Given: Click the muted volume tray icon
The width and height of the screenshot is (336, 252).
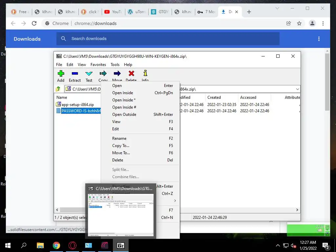Looking at the screenshot, I should tap(293, 245).
